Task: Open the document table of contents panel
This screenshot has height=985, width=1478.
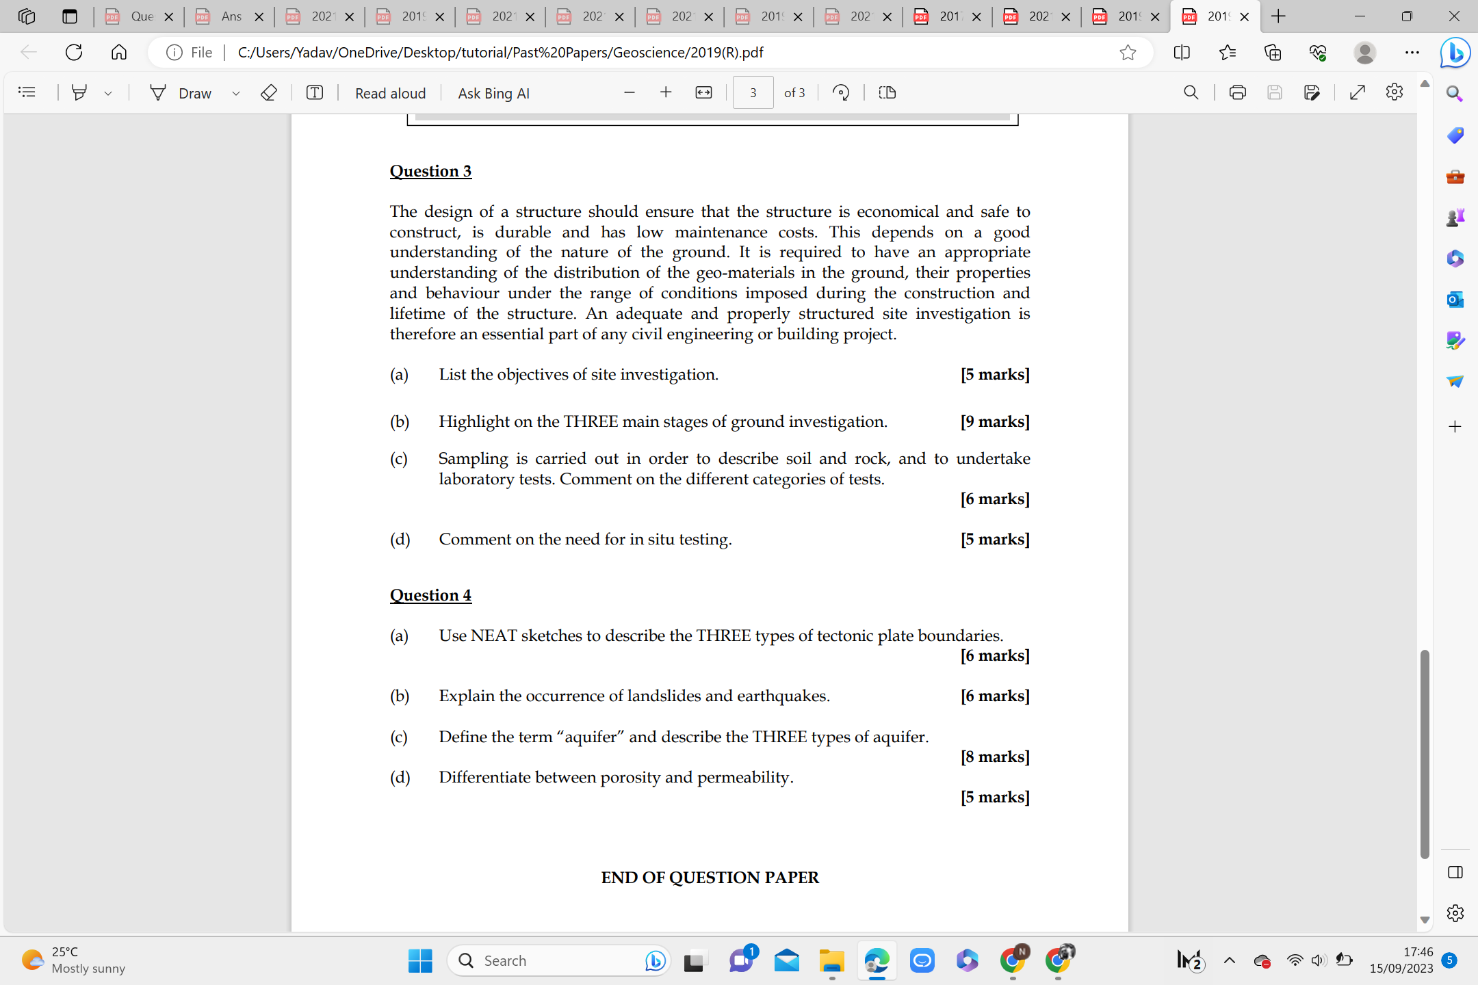Action: click(x=27, y=92)
